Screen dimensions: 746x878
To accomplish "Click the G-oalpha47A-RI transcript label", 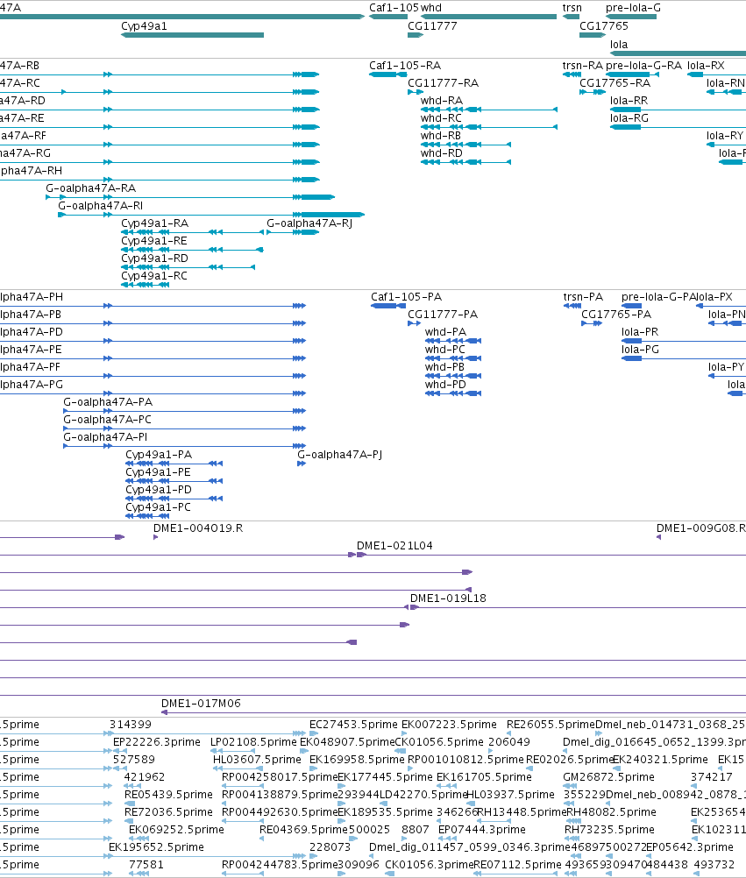I will coord(100,206).
